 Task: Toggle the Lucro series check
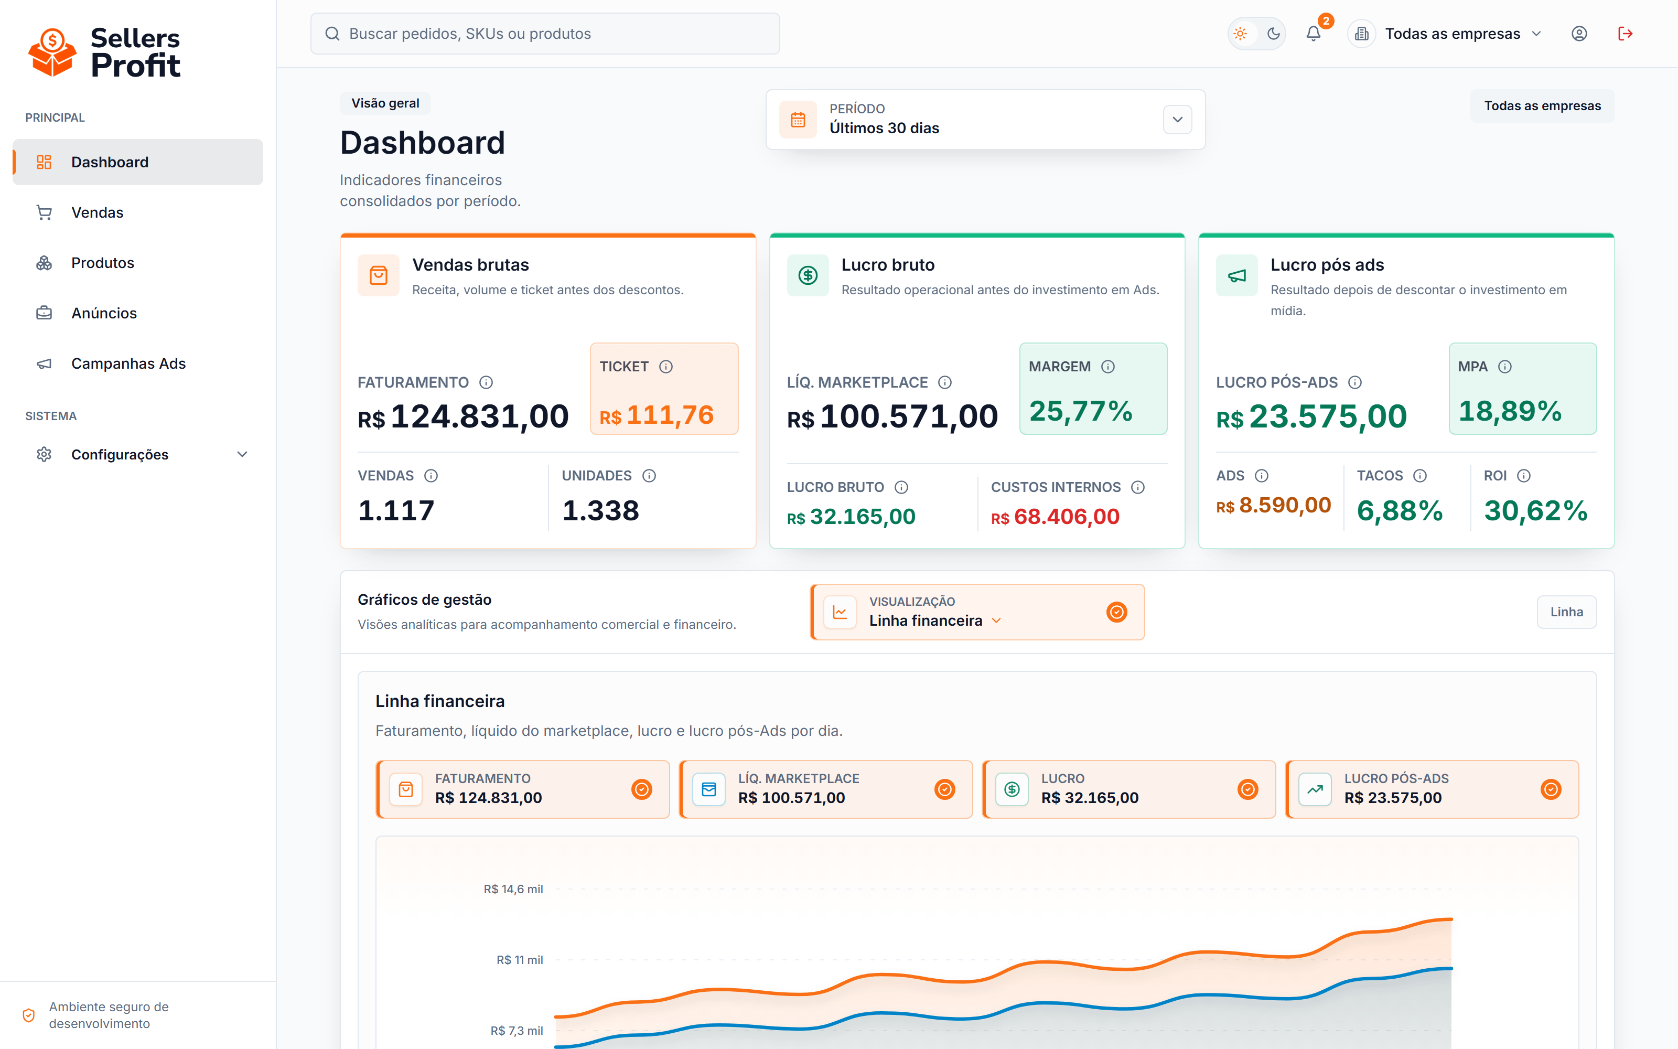pos(1247,789)
